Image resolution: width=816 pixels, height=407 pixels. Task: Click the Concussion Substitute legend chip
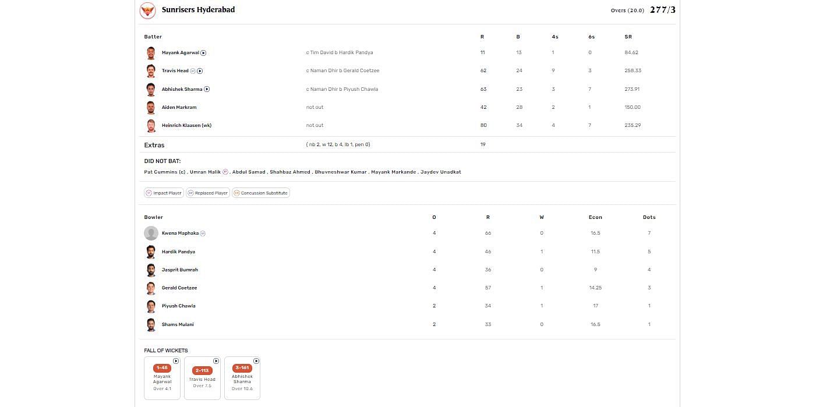261,193
